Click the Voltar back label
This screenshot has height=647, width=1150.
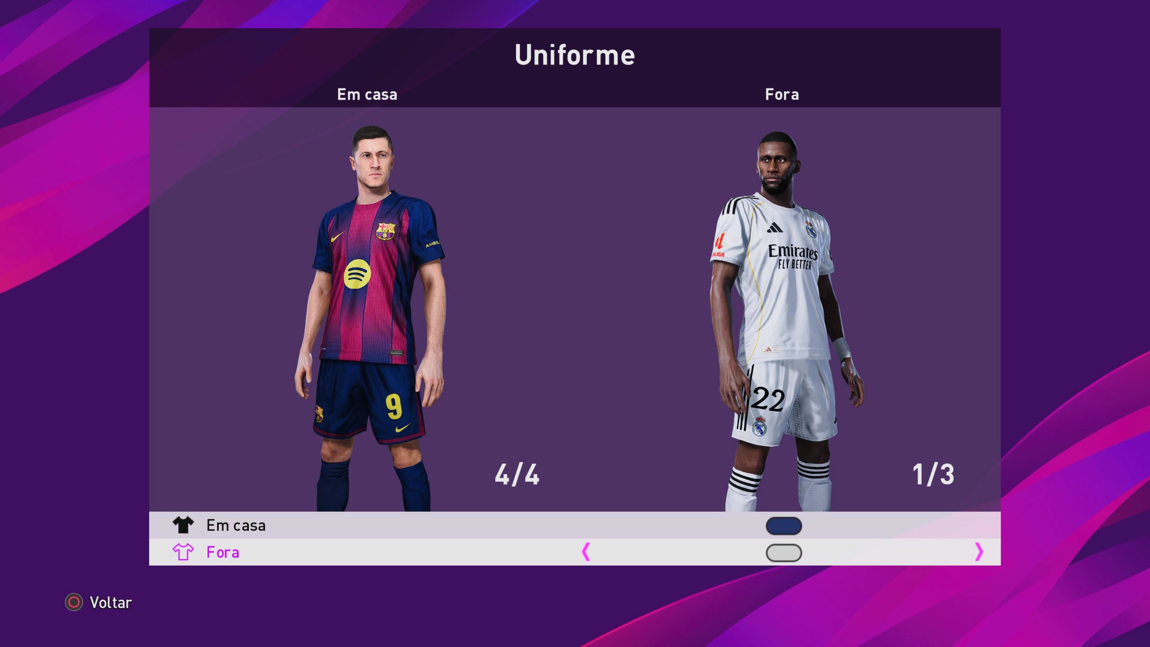pos(111,603)
